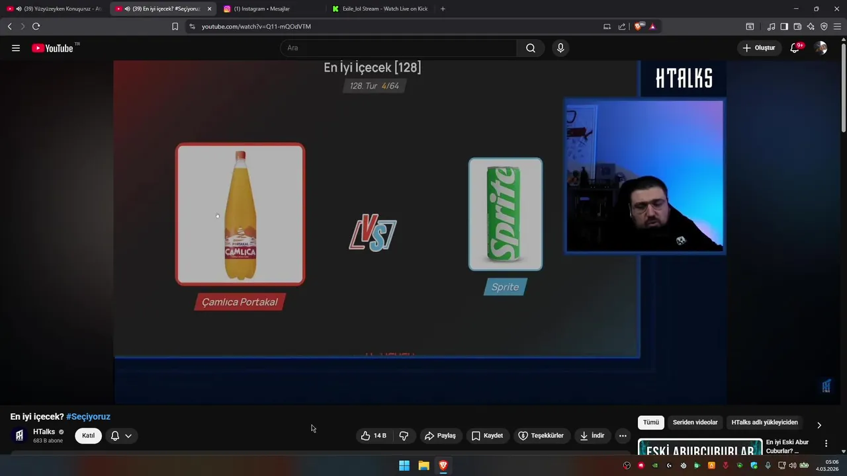Open the Brave main menu
847x476 pixels.
(837, 26)
